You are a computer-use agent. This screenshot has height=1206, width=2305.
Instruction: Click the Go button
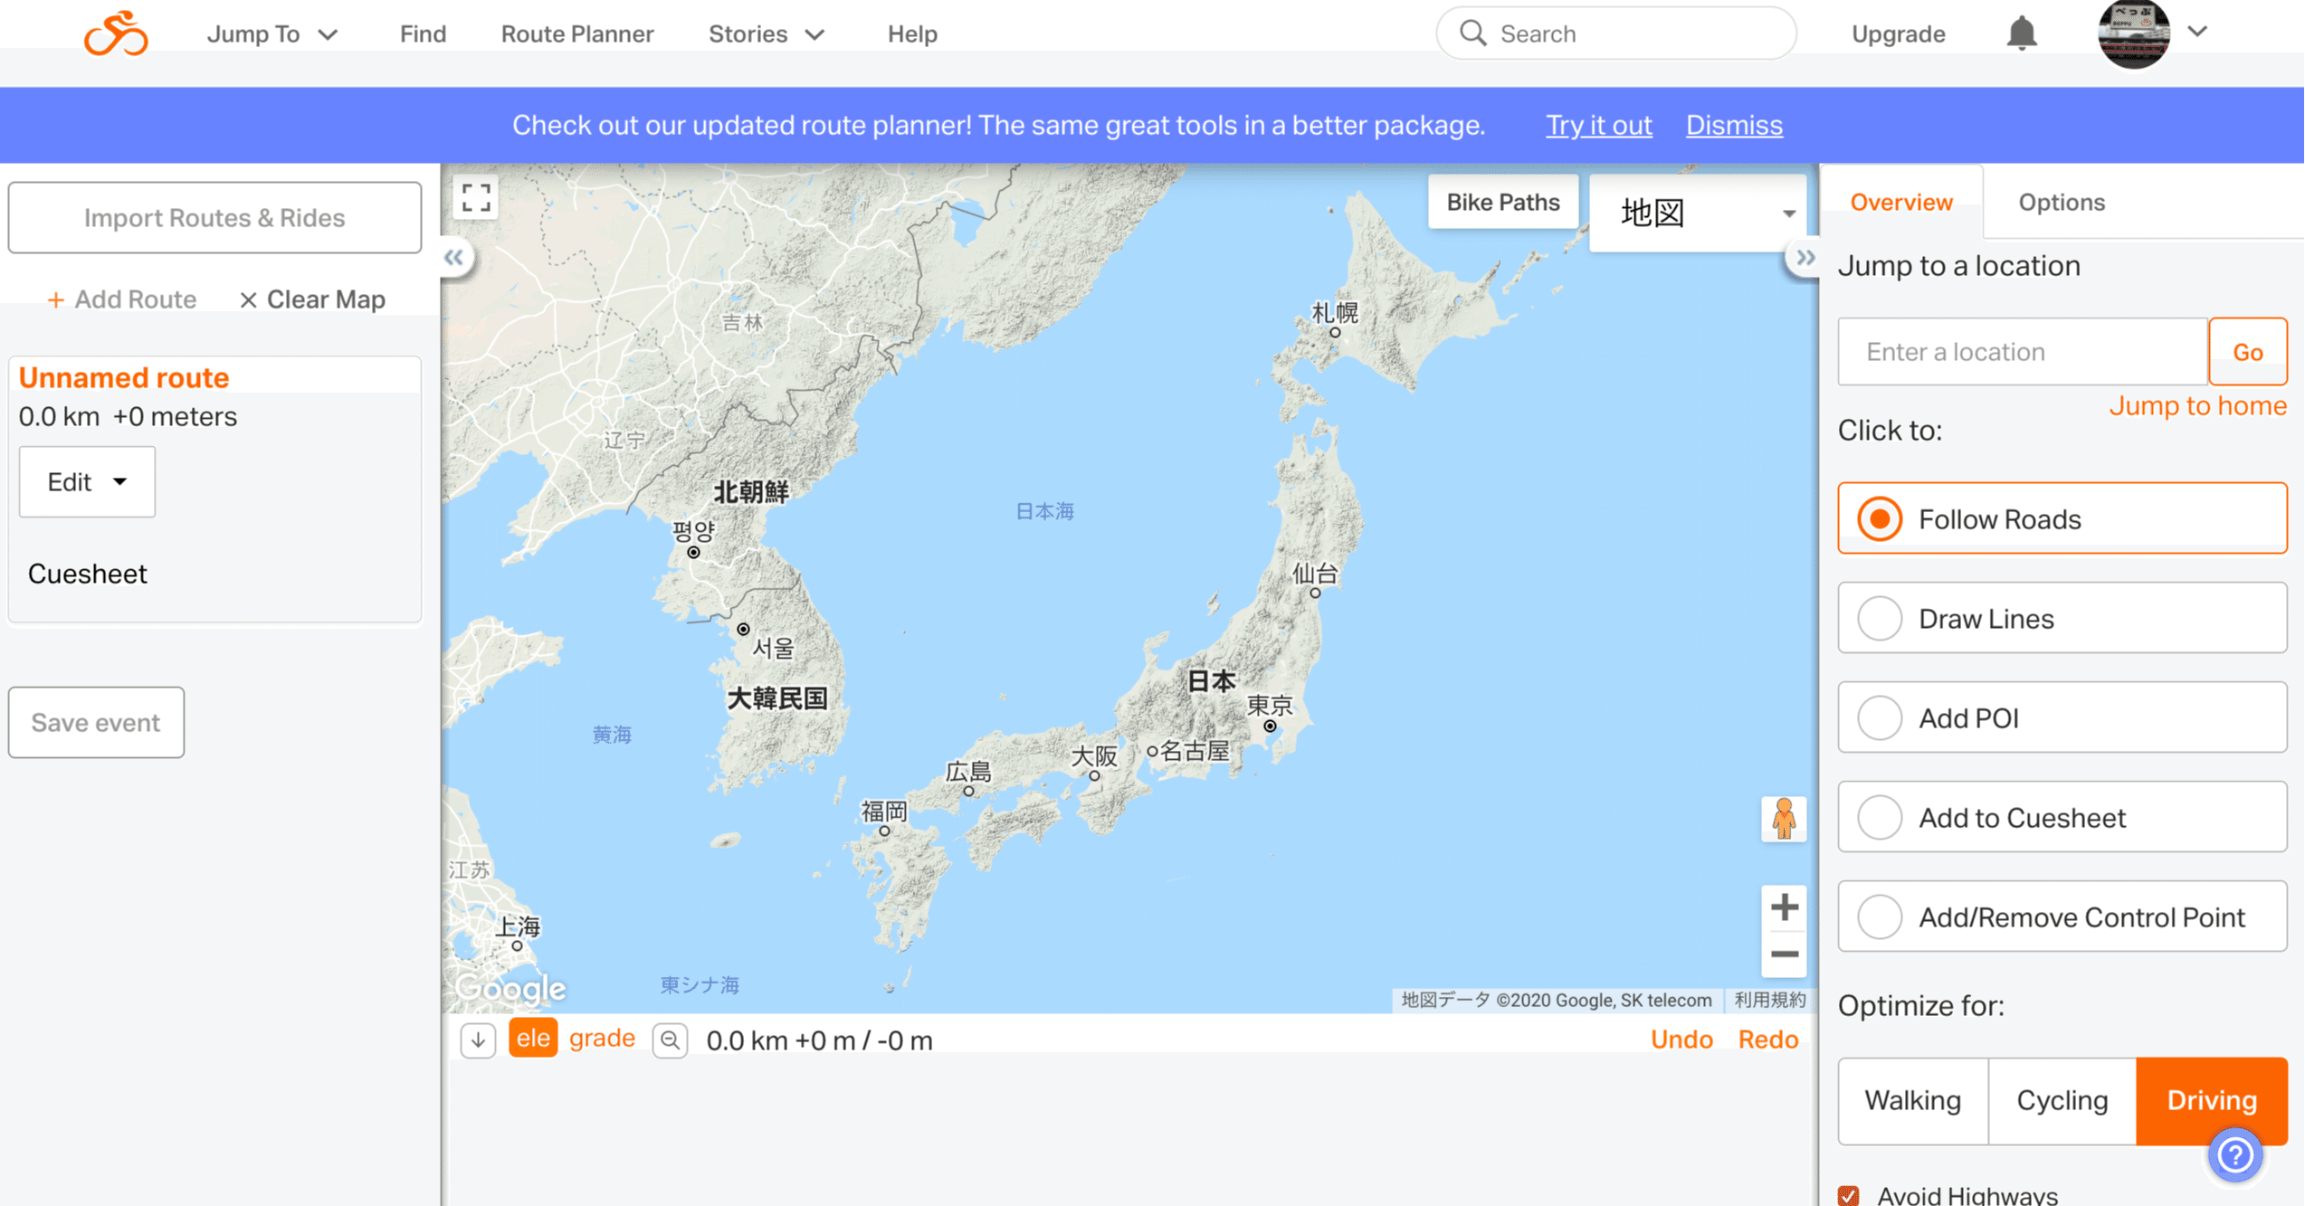tap(2247, 352)
